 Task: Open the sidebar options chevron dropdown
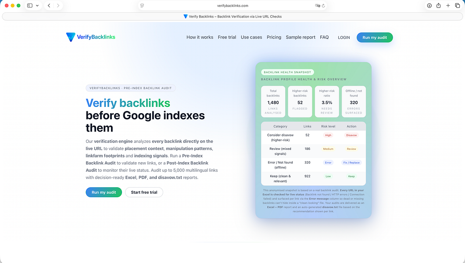click(x=37, y=5)
